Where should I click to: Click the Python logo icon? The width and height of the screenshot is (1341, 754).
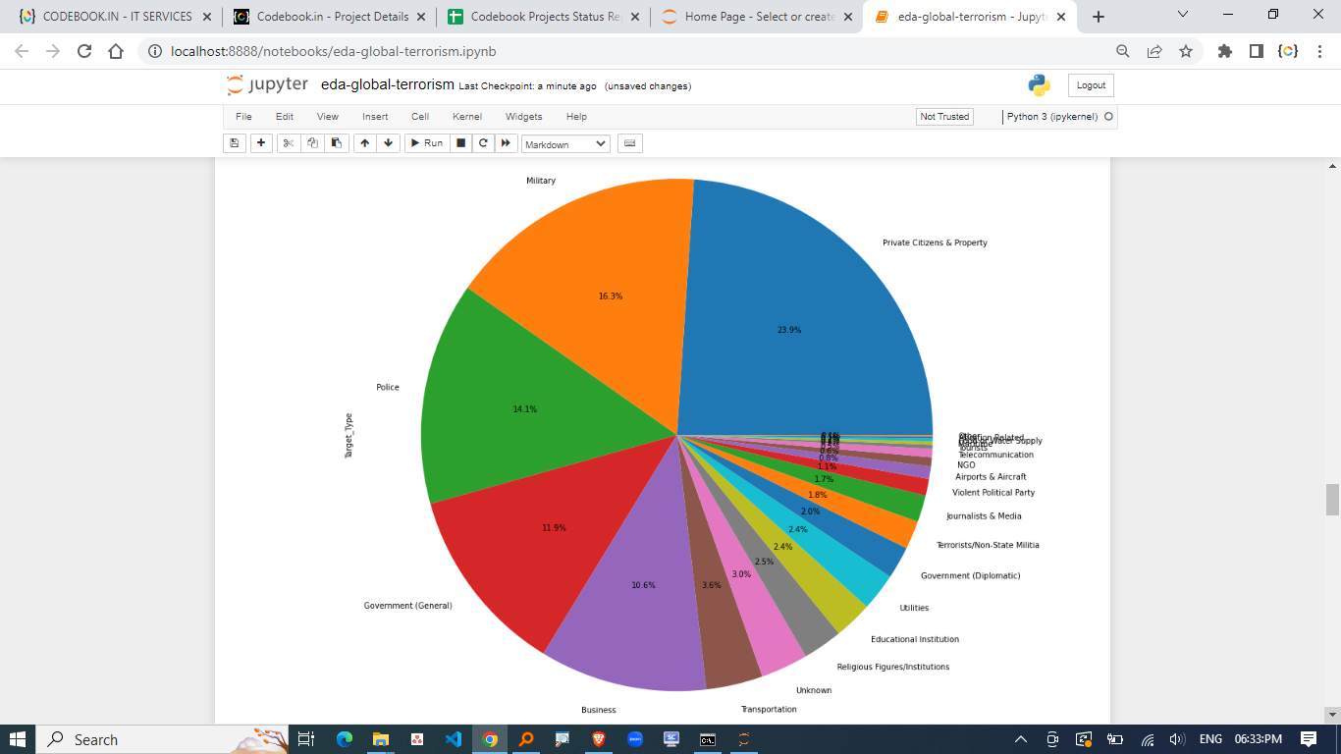click(1040, 85)
